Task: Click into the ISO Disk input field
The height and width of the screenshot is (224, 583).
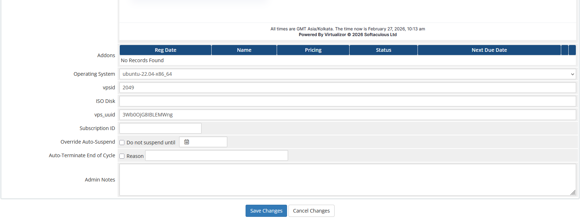Action: (x=347, y=101)
